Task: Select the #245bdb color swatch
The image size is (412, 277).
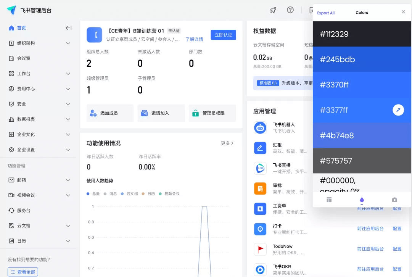Action: click(x=362, y=60)
